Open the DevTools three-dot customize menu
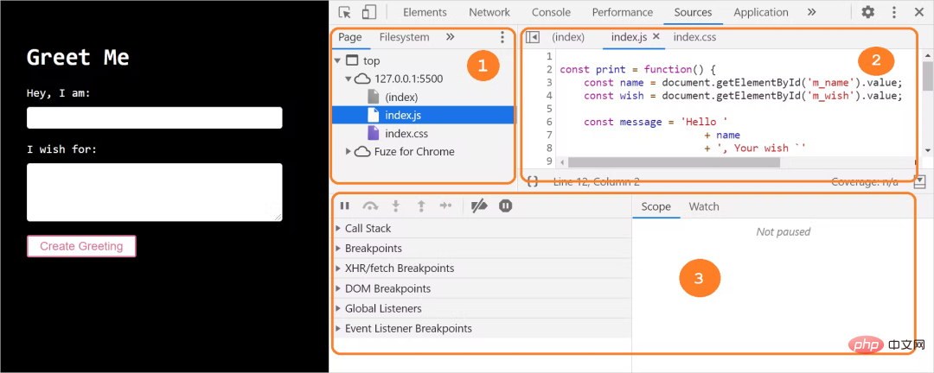934x373 pixels. tap(894, 12)
